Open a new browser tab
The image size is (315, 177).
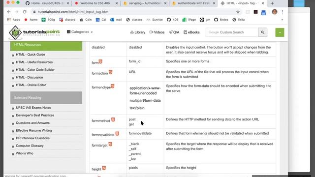(x=272, y=3)
